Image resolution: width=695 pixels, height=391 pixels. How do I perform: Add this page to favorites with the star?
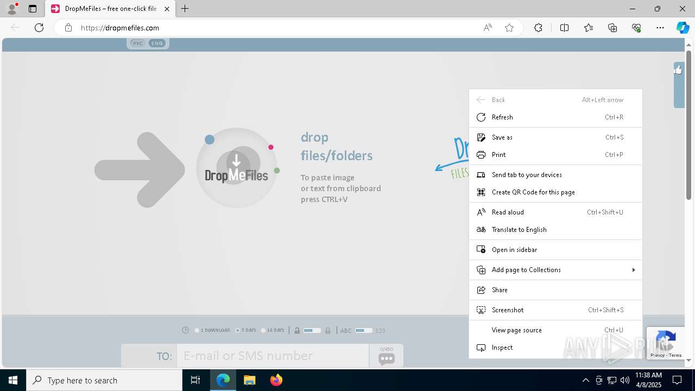click(509, 28)
